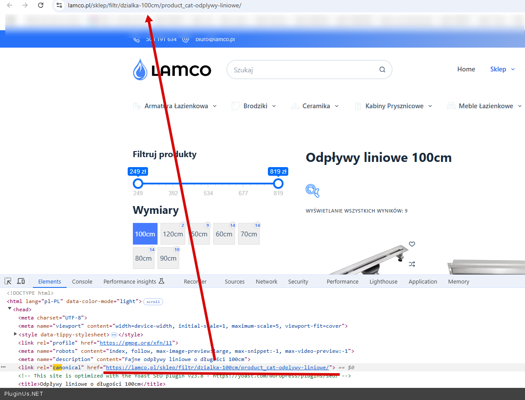
Task: Click the Szukaj search input field
Action: coord(303,70)
